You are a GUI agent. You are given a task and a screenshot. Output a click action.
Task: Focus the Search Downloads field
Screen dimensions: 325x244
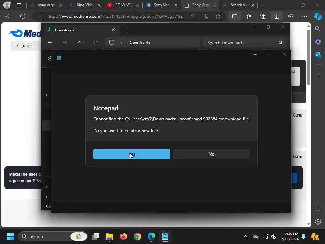244,43
